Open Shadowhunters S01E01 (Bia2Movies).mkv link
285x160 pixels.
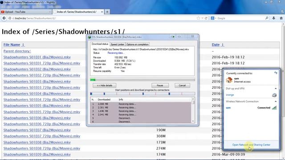click(37, 57)
